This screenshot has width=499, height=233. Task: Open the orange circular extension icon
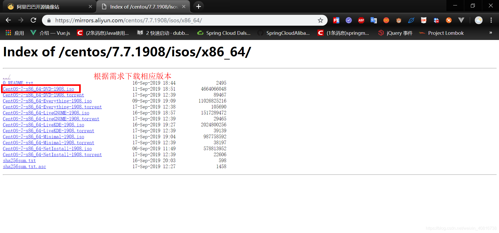coord(449,20)
